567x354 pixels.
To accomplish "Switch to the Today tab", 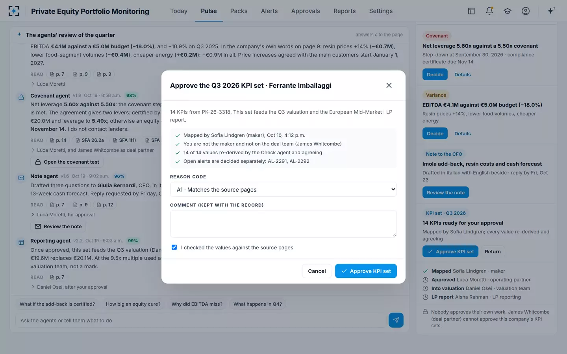I will point(179,11).
